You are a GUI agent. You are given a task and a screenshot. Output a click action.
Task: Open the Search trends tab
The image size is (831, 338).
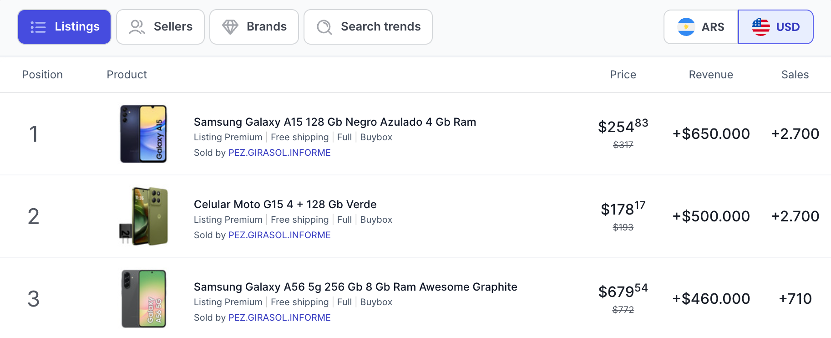pos(368,27)
